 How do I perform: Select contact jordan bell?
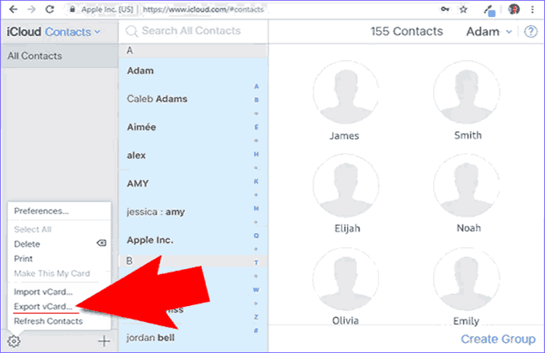pyautogui.click(x=193, y=338)
